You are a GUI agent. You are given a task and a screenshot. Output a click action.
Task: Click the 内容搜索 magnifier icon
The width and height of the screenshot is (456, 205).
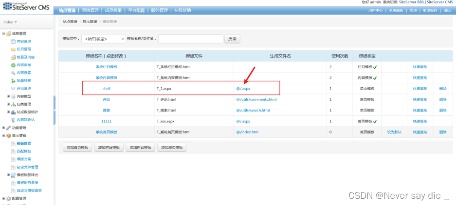coord(13,73)
